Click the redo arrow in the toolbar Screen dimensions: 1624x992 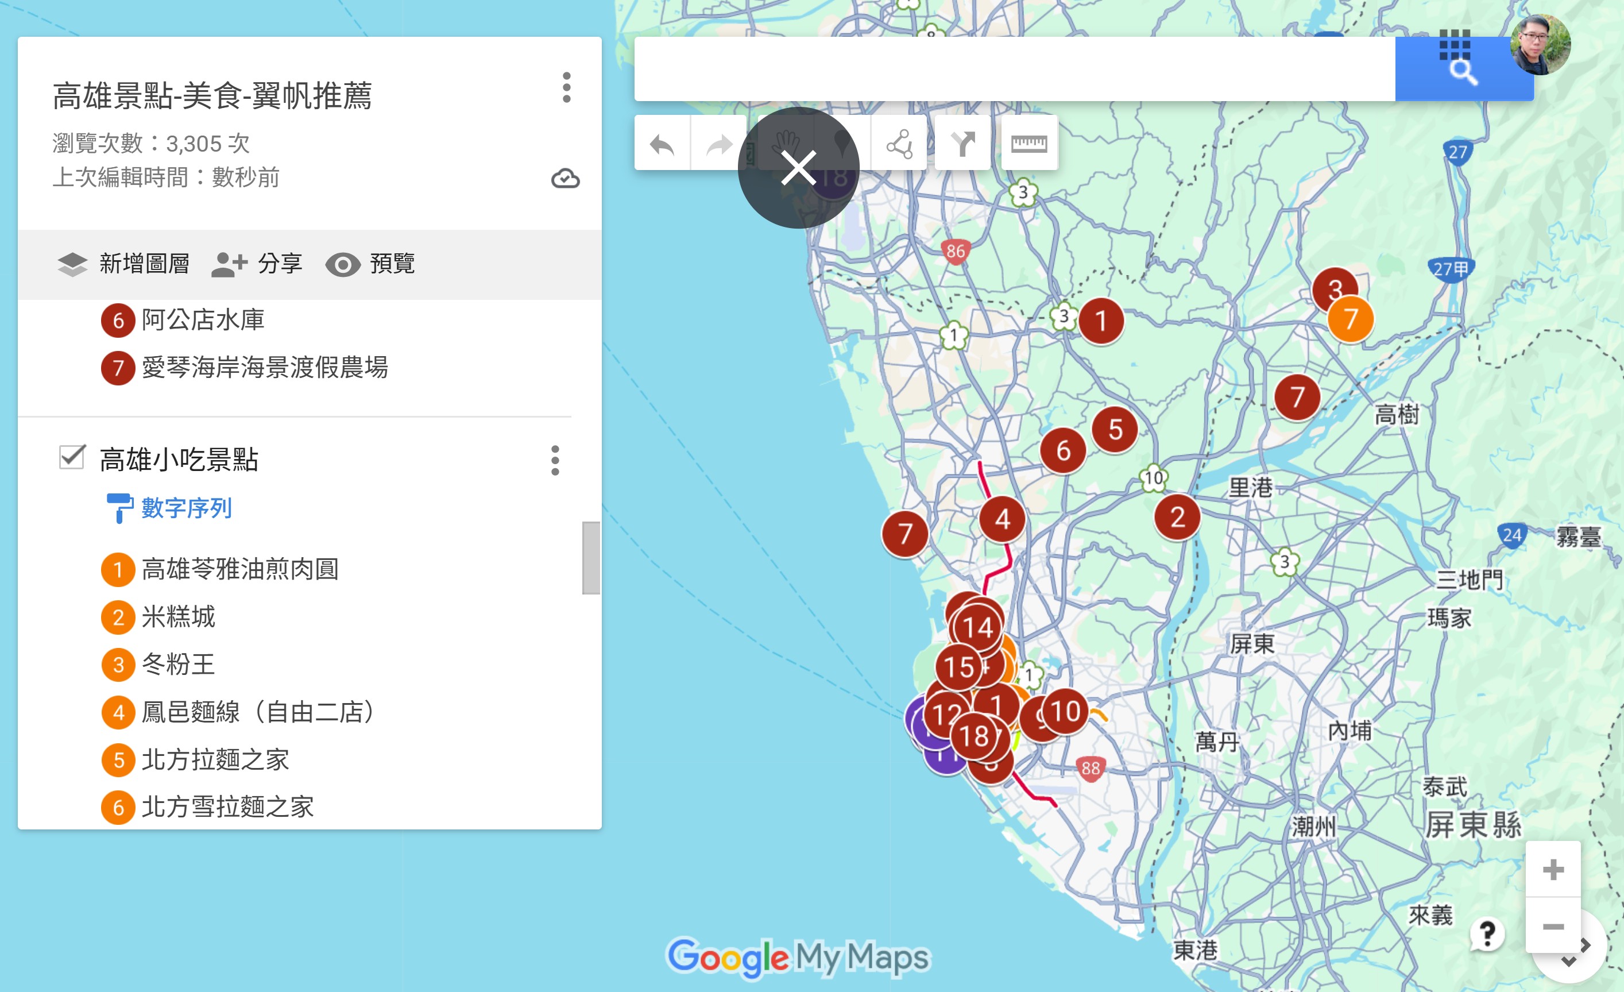[718, 144]
